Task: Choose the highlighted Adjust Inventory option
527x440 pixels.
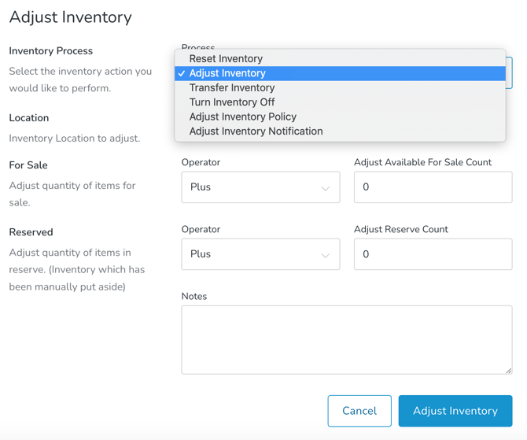Action: [227, 73]
